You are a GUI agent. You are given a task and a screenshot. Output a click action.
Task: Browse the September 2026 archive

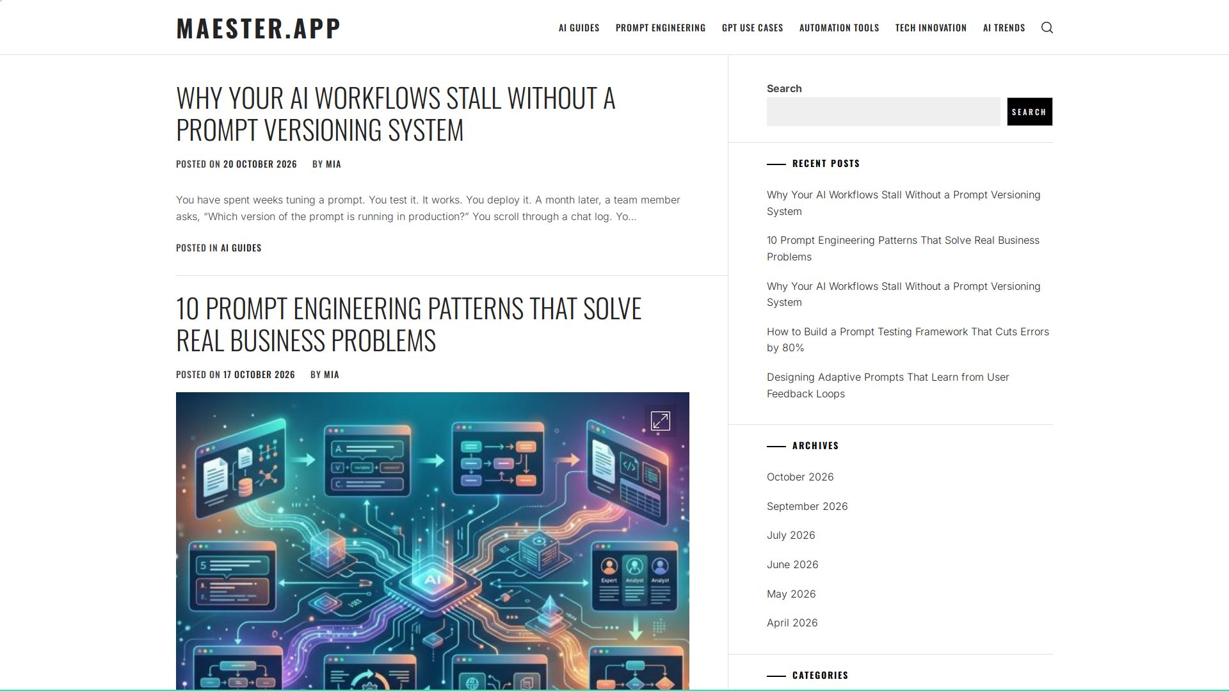coord(807,506)
